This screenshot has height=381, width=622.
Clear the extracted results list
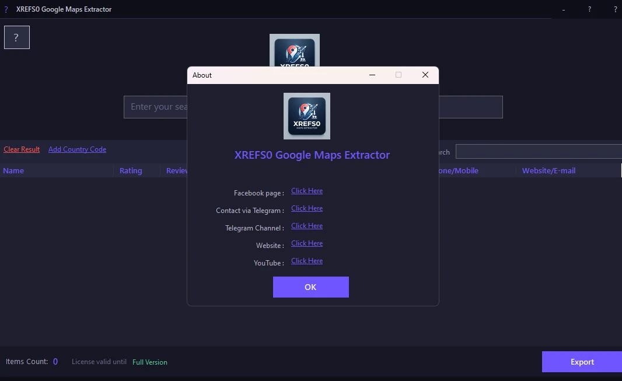click(x=22, y=149)
